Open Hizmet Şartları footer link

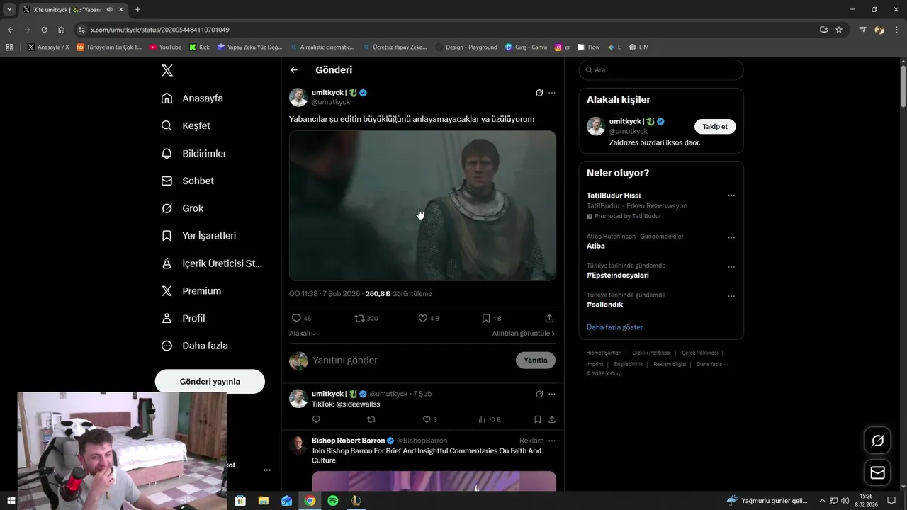coord(604,353)
